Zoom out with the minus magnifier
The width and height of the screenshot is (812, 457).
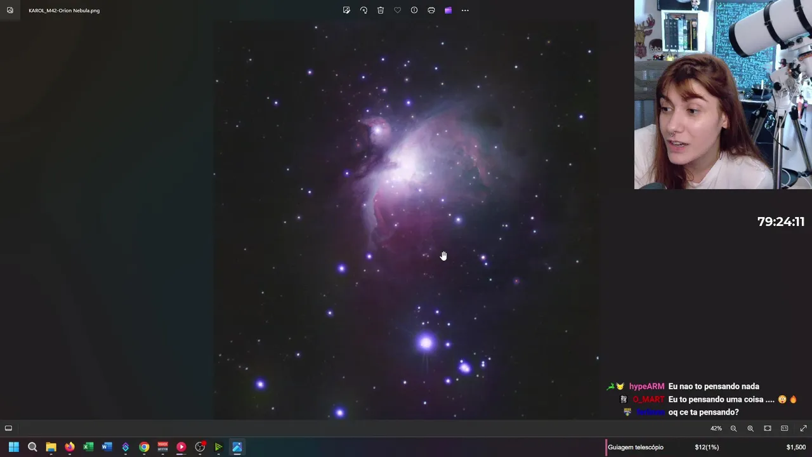click(x=733, y=428)
